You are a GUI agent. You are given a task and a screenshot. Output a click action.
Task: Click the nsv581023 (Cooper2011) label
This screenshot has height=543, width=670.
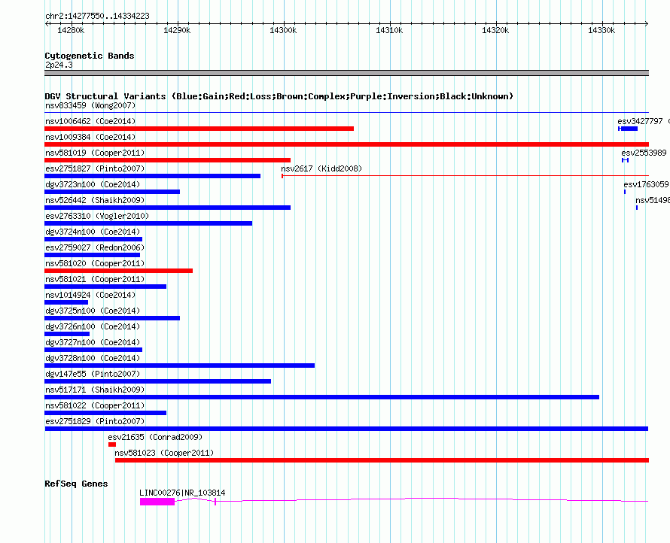[x=164, y=453]
